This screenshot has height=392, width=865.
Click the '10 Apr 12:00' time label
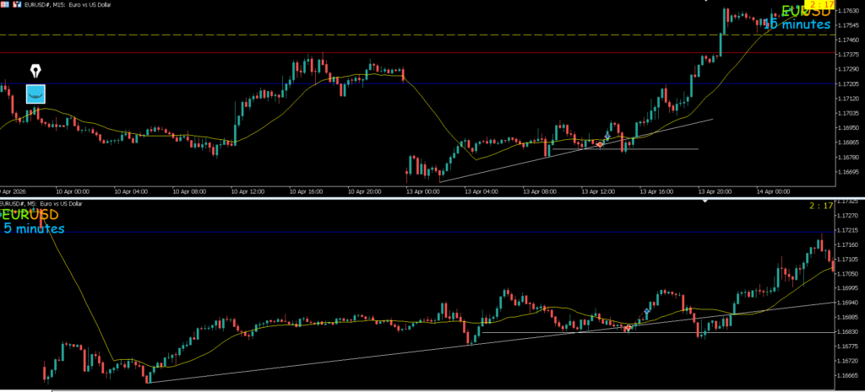click(x=249, y=192)
